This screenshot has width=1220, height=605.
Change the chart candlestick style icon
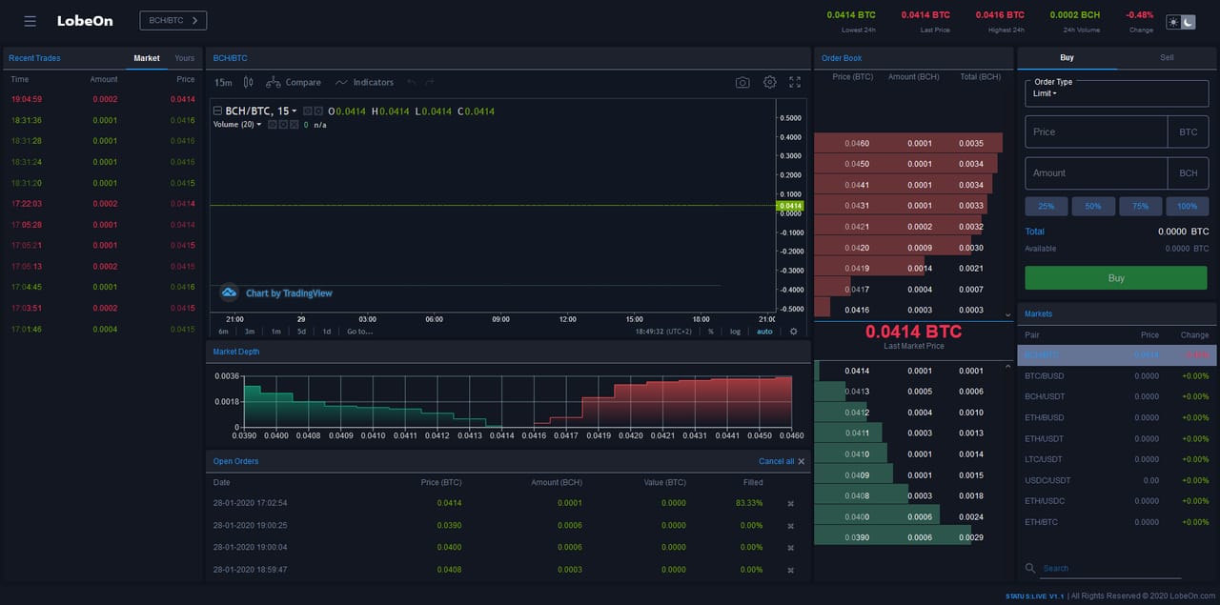click(x=248, y=83)
